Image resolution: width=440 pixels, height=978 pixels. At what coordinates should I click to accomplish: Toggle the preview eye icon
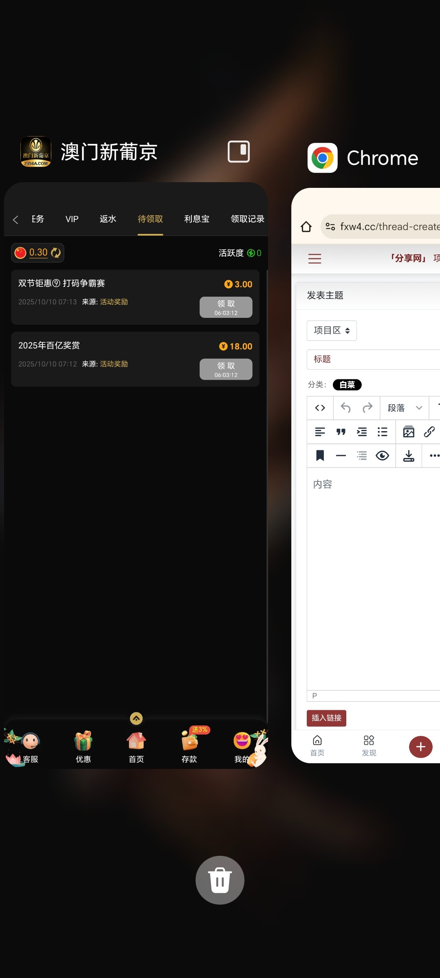[x=382, y=456]
